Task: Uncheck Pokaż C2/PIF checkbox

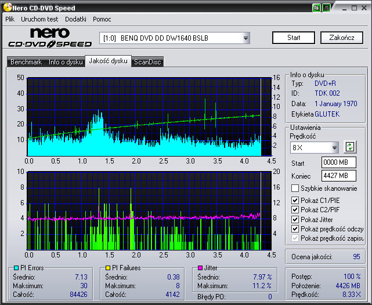Action: [295, 210]
